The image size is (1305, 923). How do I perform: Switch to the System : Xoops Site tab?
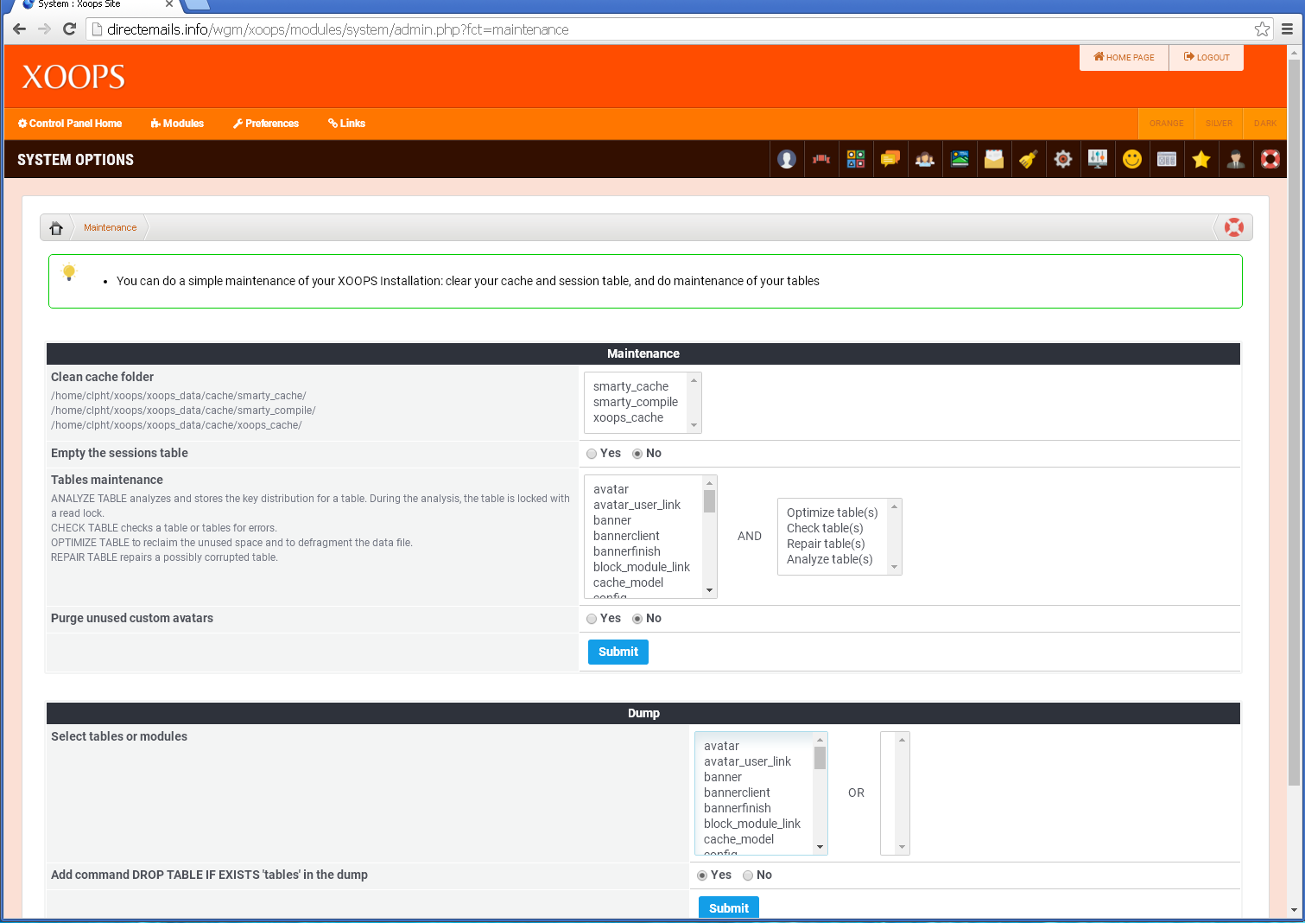[x=95, y=5]
